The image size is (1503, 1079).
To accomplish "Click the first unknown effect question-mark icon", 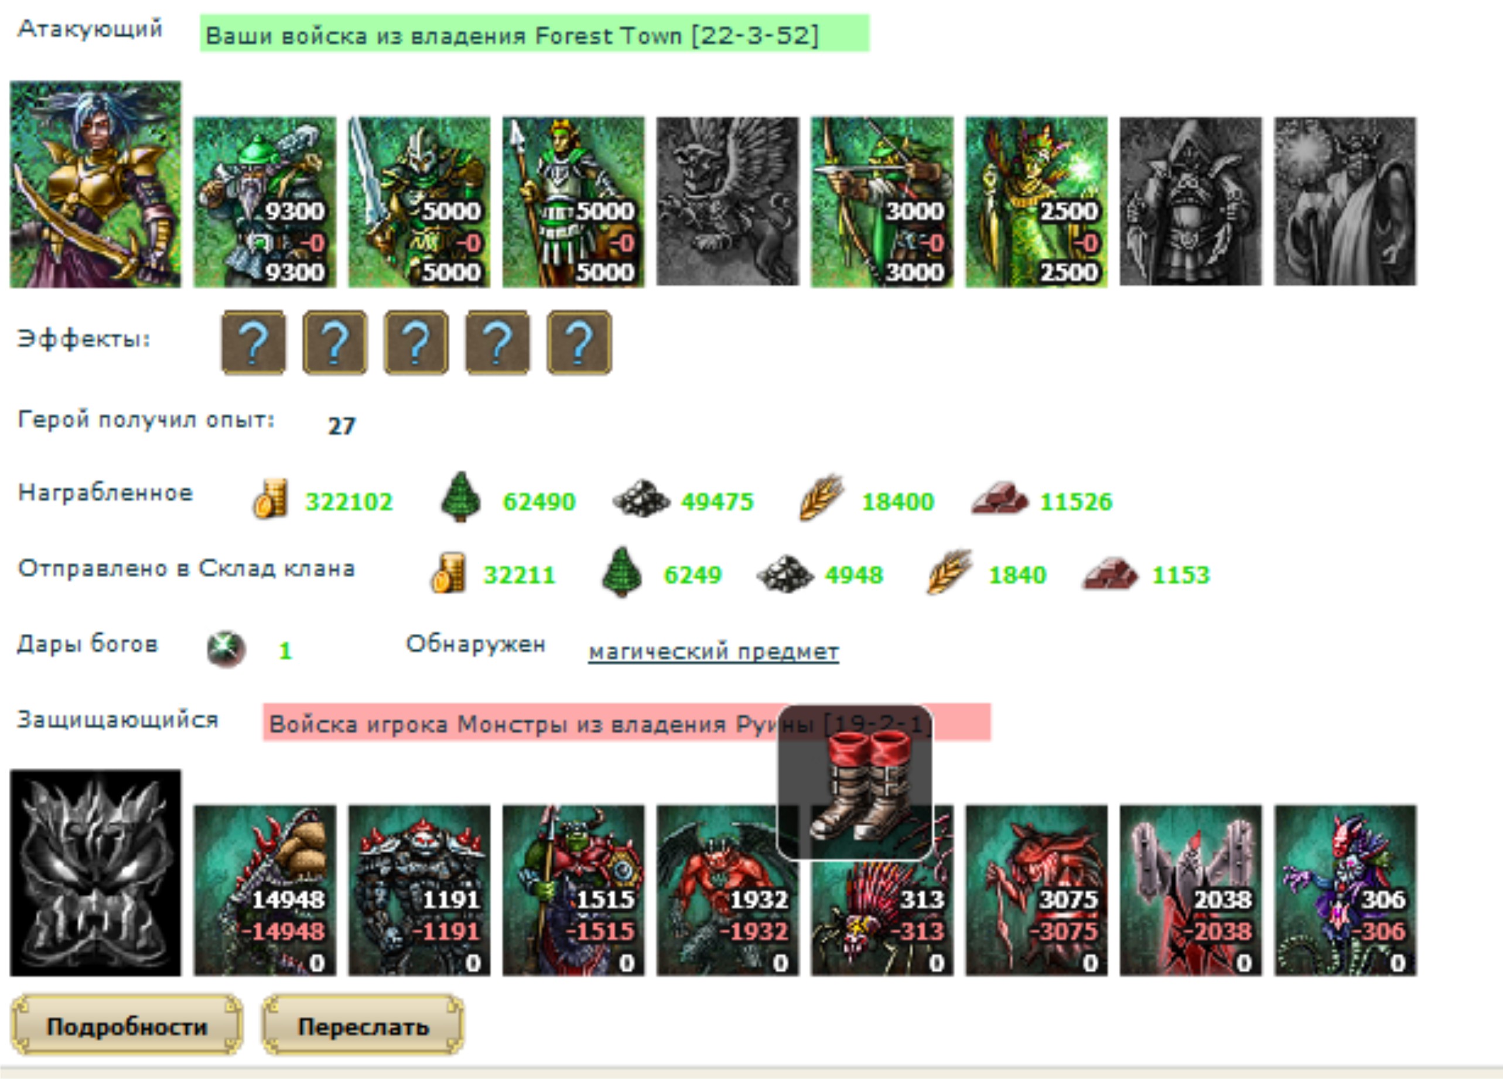I will click(253, 343).
